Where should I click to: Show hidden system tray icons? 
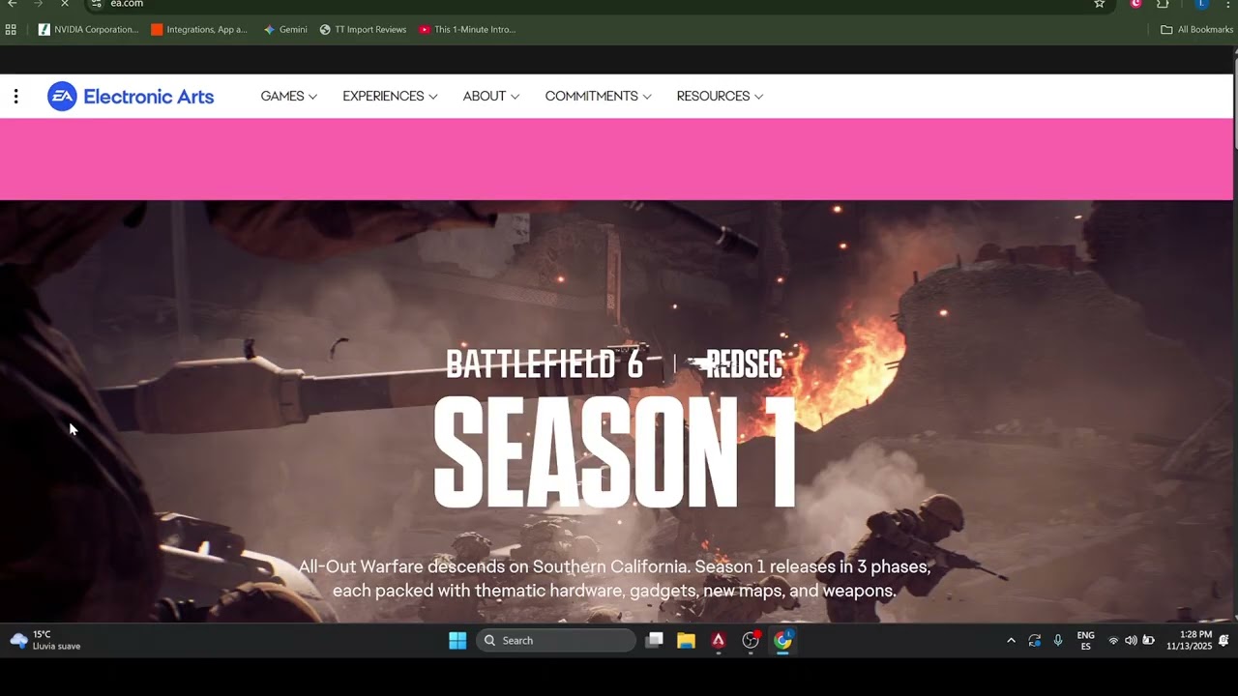pyautogui.click(x=1011, y=640)
